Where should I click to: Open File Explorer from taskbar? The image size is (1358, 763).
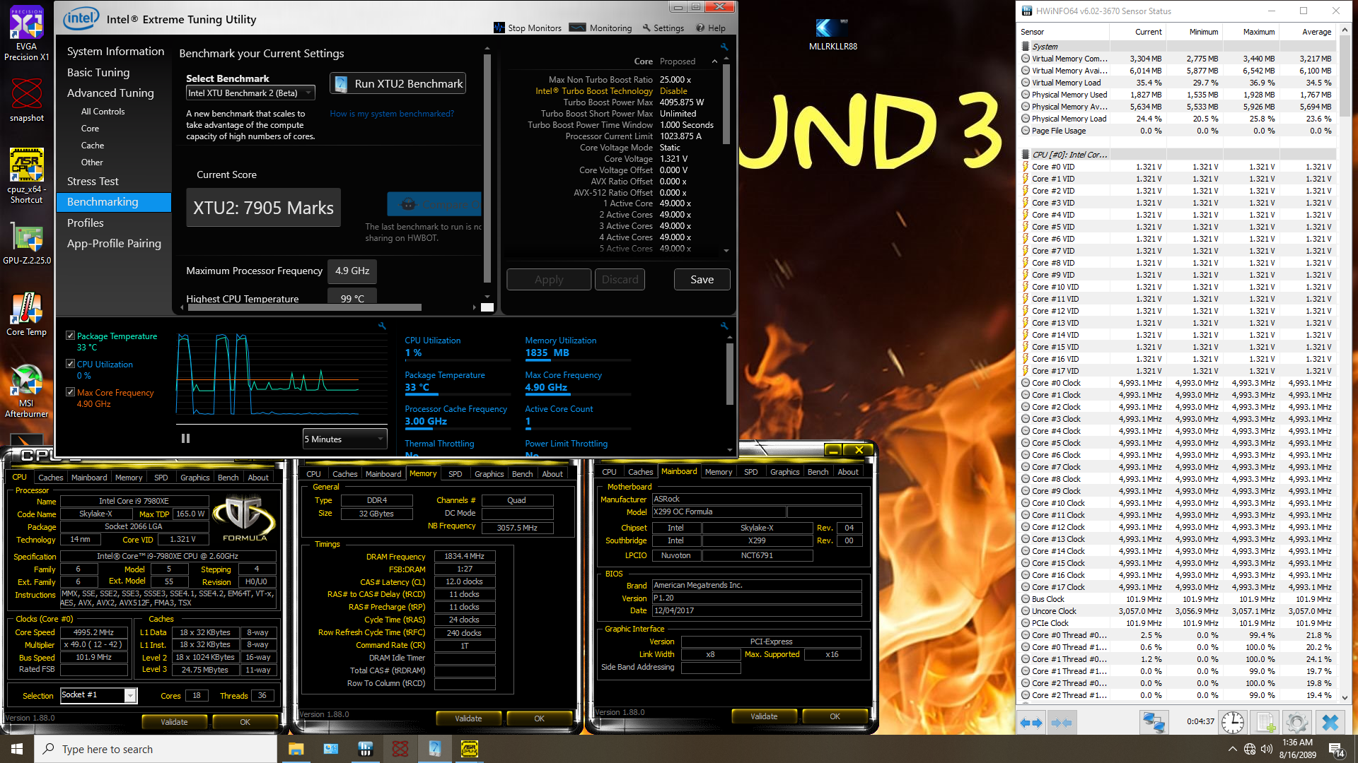[296, 749]
